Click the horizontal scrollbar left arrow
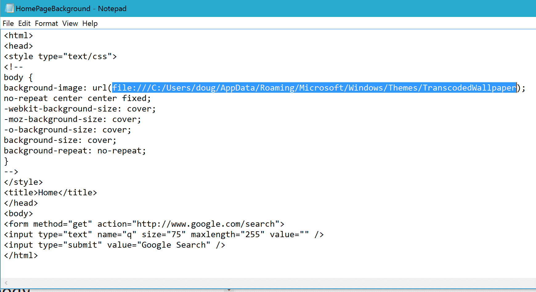This screenshot has width=536, height=292. click(6, 282)
